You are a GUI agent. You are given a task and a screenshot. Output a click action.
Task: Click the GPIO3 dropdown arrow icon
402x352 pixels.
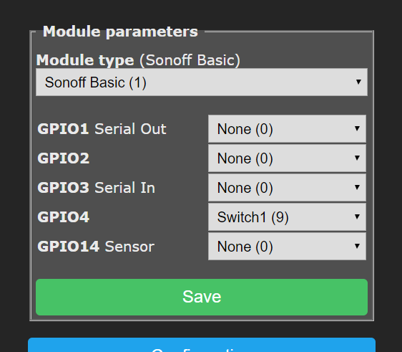[x=357, y=187]
